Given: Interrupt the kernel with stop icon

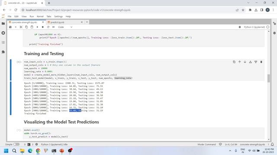Looking at the screenshot, I should click(x=42, y=27).
